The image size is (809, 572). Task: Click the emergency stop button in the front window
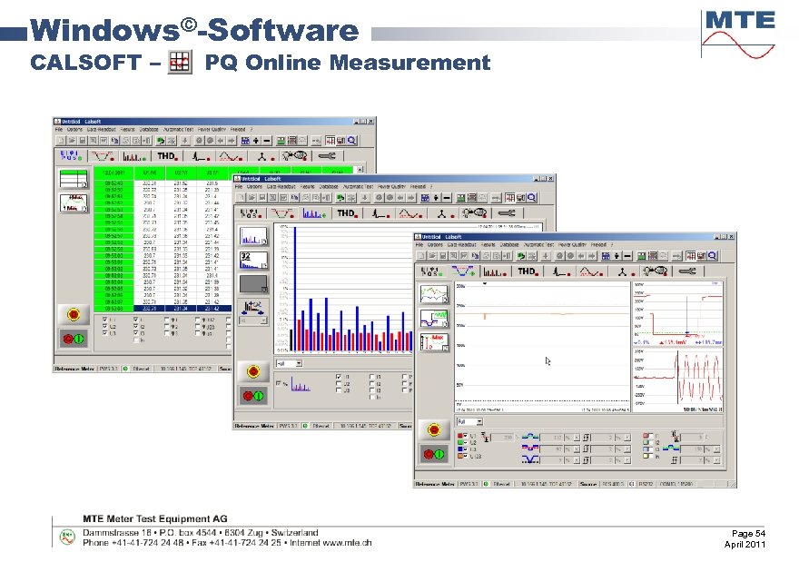pyautogui.click(x=434, y=429)
